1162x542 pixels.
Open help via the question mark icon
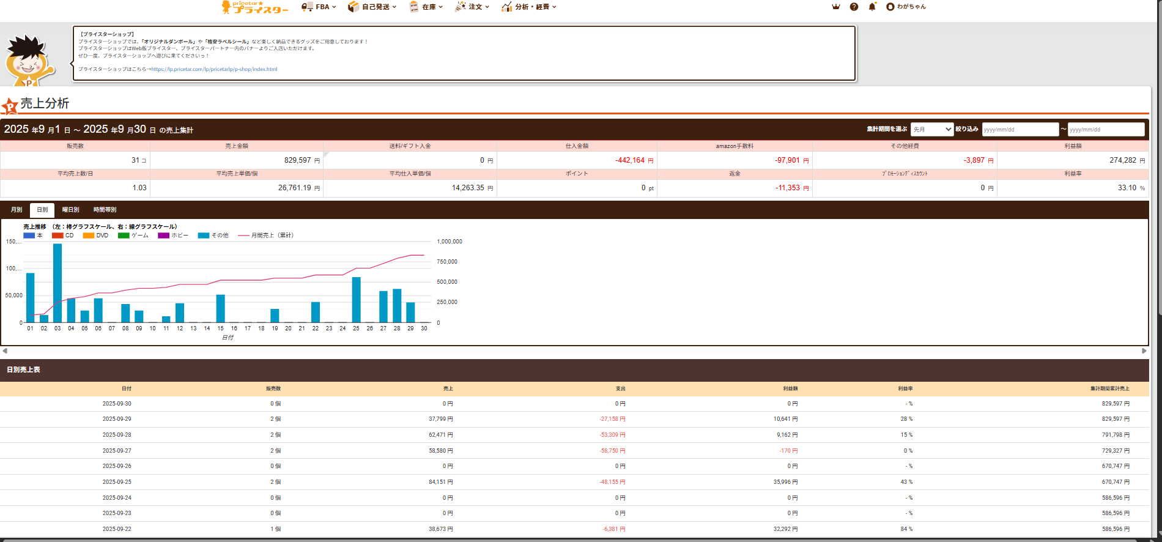(854, 7)
